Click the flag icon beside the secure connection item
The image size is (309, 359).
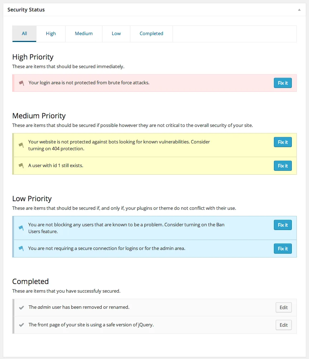[21, 248]
